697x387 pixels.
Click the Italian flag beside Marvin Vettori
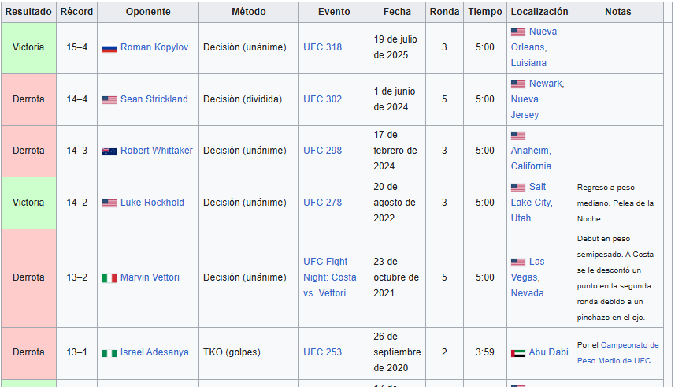tap(109, 278)
